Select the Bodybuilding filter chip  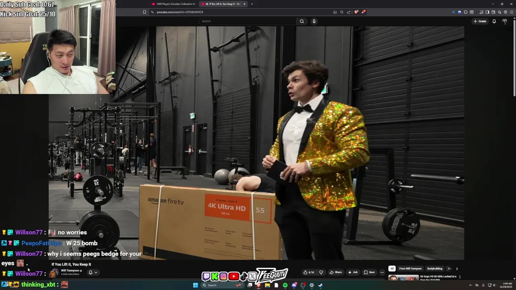click(x=435, y=269)
